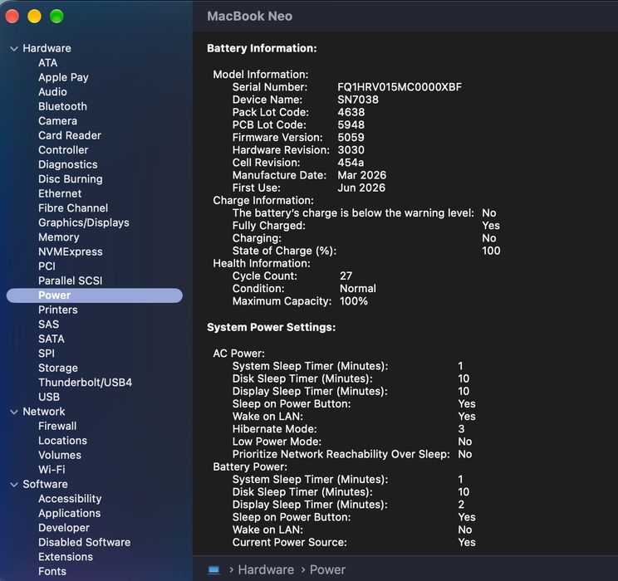Click the serial number FQ1HRV015MC0000XBF
This screenshot has width=618, height=581.
pyautogui.click(x=400, y=87)
